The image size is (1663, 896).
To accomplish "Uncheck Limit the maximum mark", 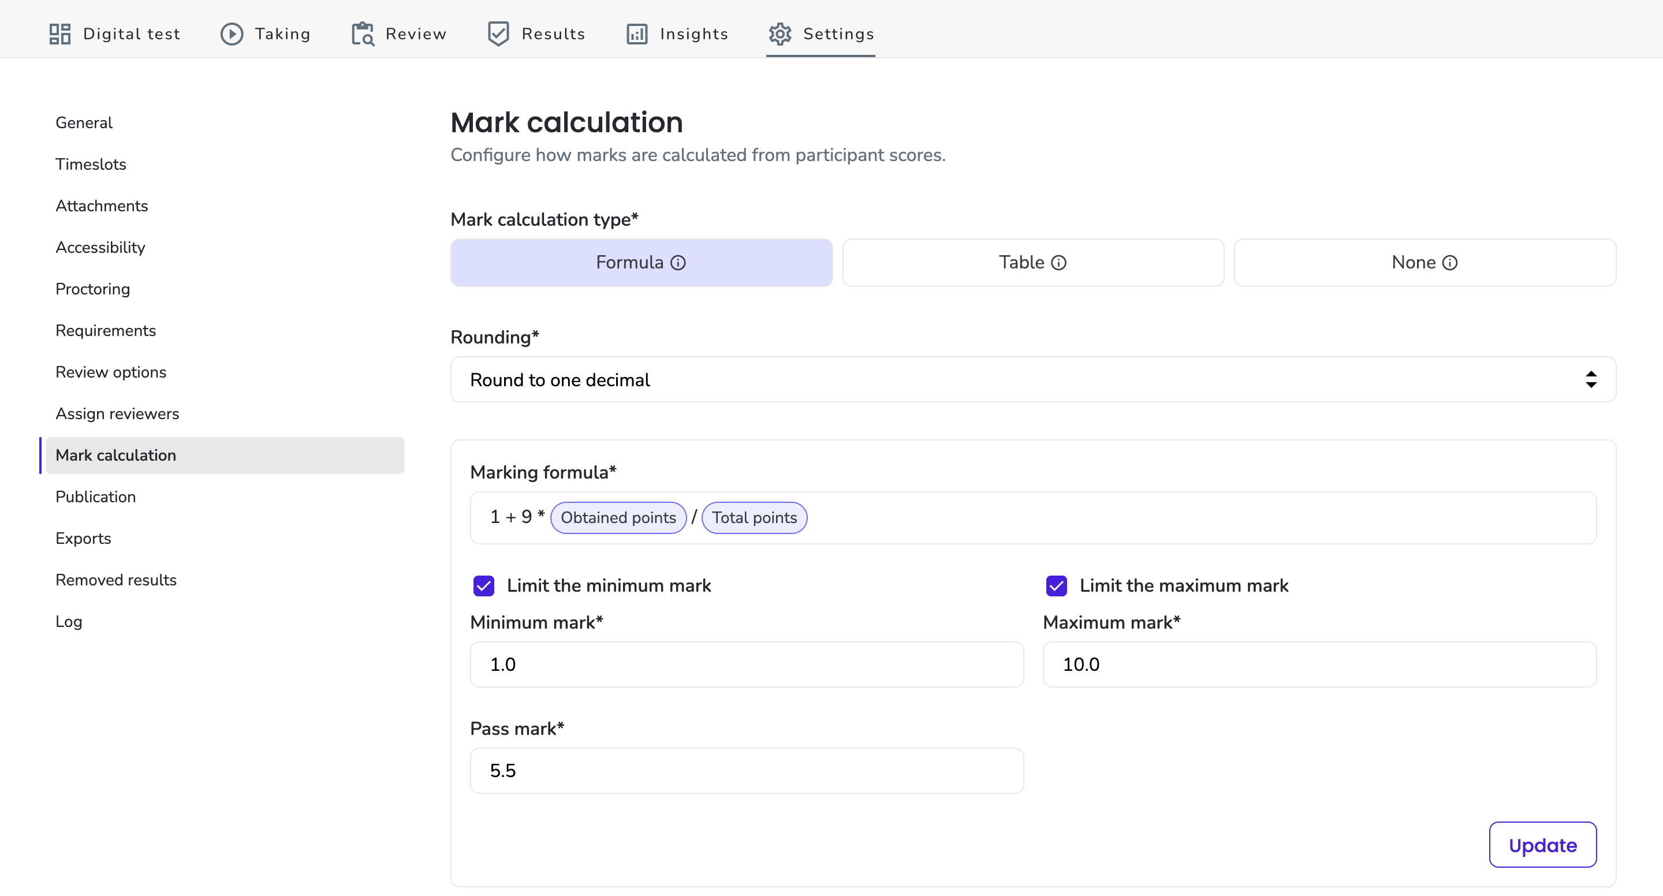I will click(x=1056, y=585).
